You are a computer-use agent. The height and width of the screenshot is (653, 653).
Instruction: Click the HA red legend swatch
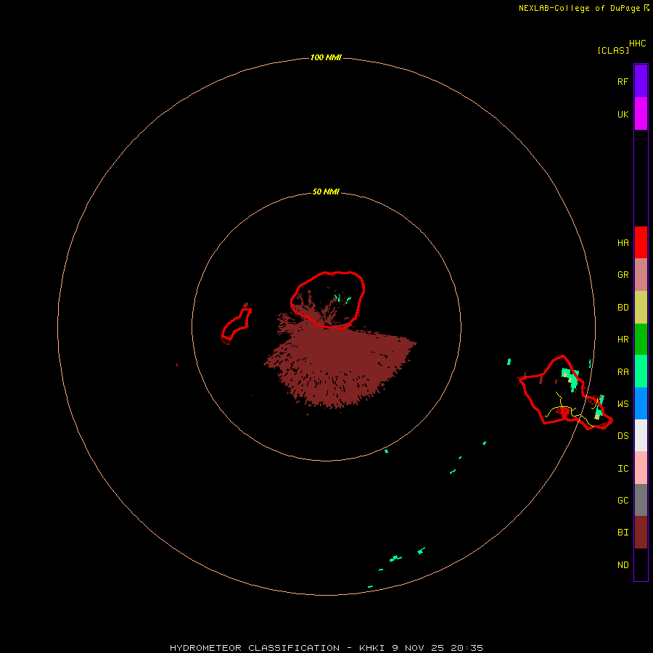641,242
